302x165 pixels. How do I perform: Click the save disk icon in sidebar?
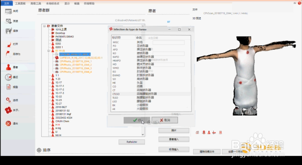pos(8,31)
